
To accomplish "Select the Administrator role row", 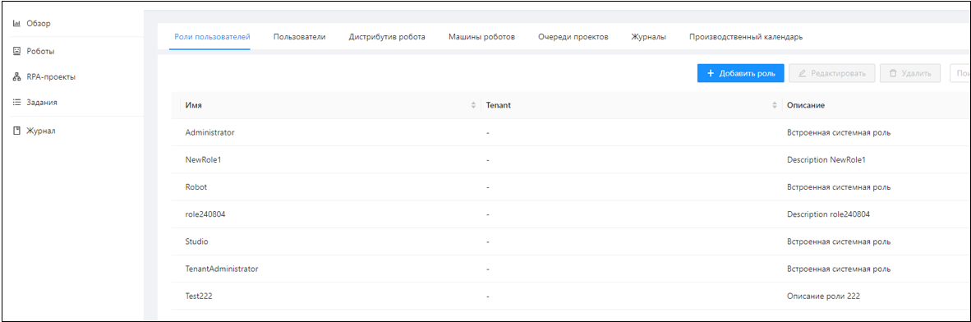I will [x=571, y=132].
